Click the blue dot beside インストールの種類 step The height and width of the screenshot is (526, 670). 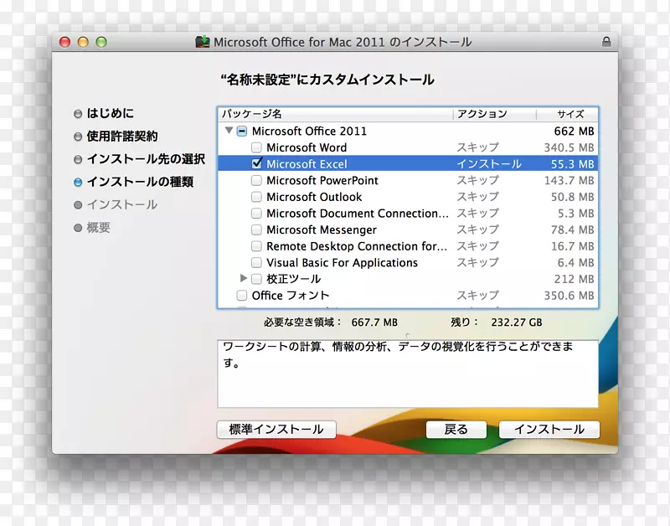(76, 182)
